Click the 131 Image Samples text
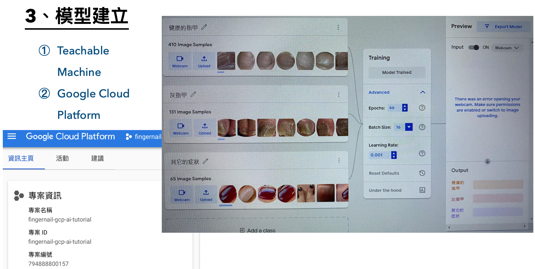This screenshot has height=269, width=535. pos(190,112)
